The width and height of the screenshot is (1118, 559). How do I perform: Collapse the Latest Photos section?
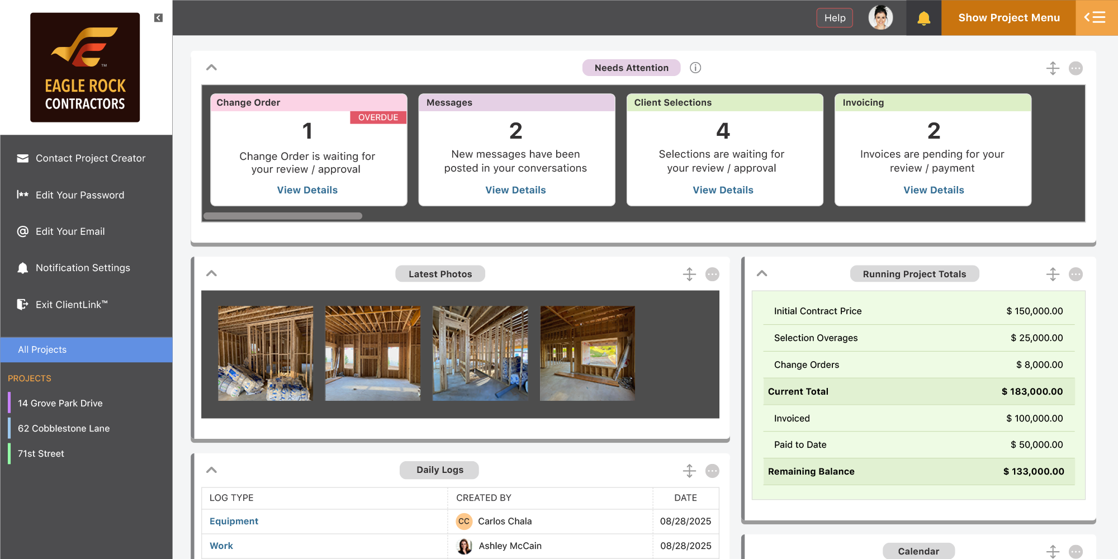pos(211,273)
